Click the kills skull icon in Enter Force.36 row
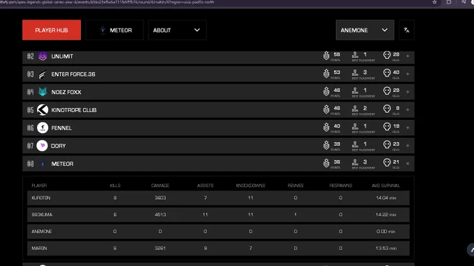The width and height of the screenshot is (474, 266). point(387,73)
